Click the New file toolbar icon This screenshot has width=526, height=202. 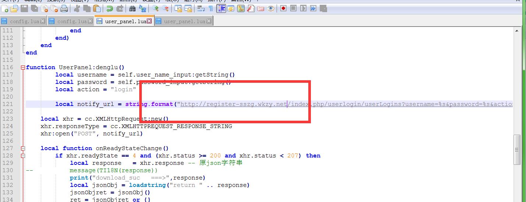coord(5,8)
